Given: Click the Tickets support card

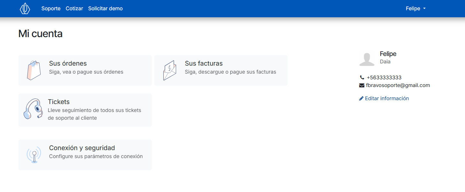Looking at the screenshot, I should [x=85, y=110].
